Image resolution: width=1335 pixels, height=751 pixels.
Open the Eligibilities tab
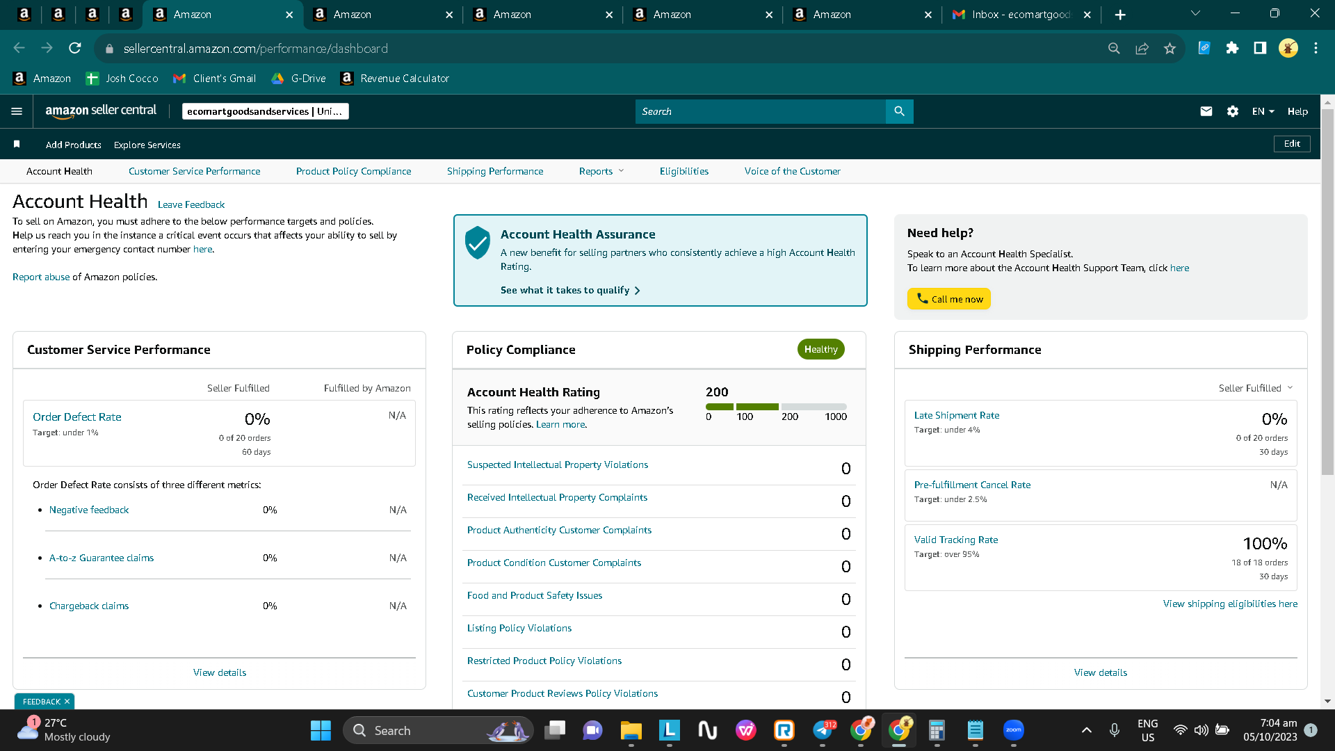click(684, 171)
